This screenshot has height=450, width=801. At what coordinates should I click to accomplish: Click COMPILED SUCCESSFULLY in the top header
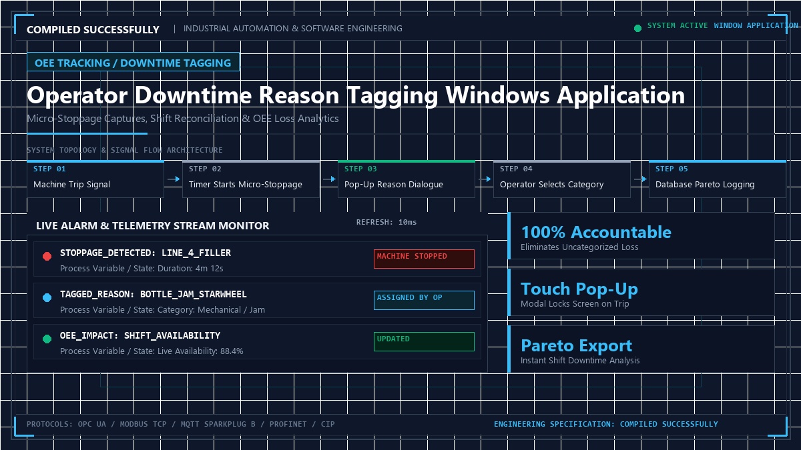coord(93,29)
